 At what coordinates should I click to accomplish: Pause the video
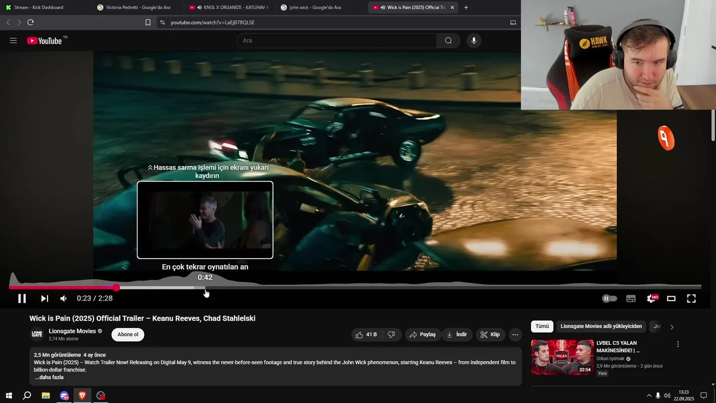[x=22, y=298]
